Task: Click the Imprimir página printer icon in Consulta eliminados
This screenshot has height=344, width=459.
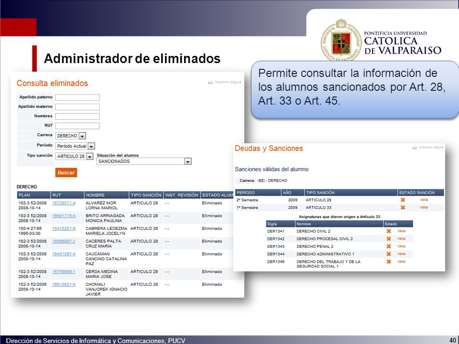Action: pyautogui.click(x=210, y=82)
